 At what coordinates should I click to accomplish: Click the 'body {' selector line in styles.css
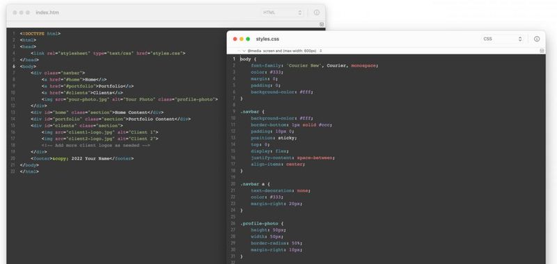coord(249,59)
